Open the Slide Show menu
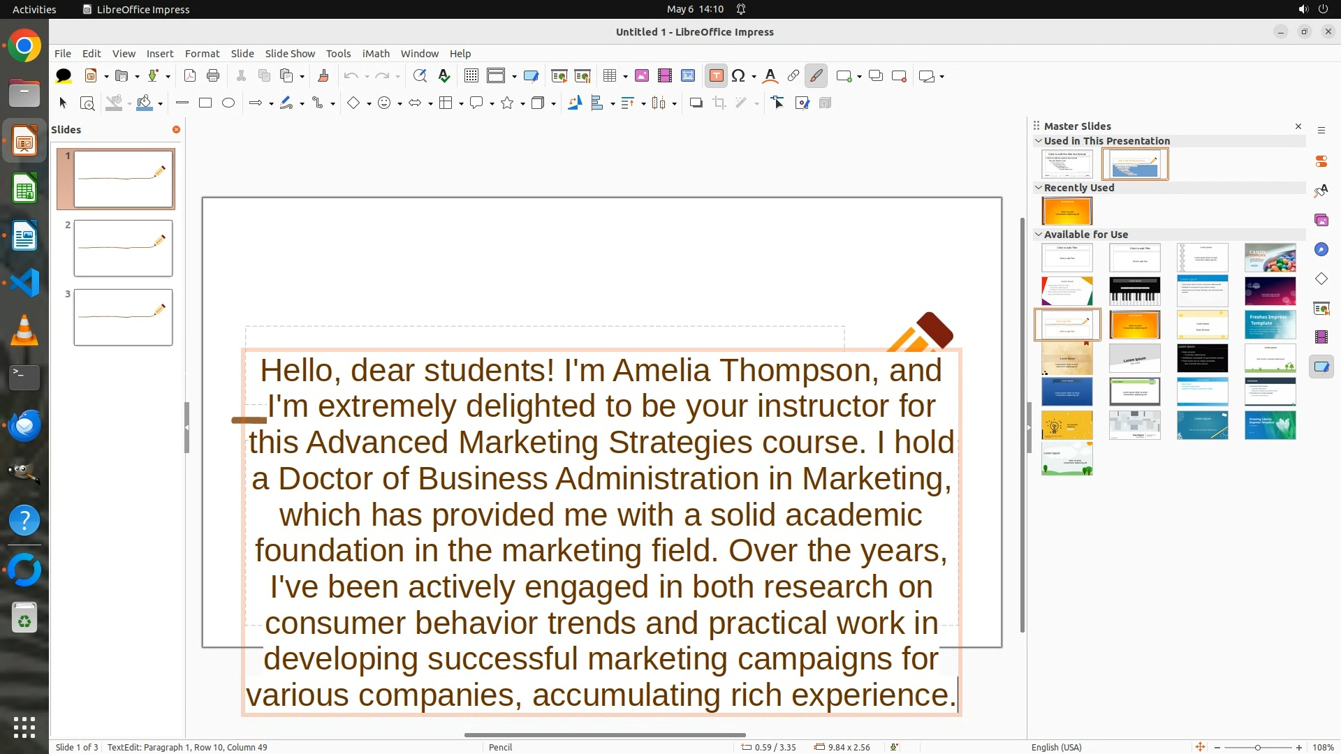This screenshot has height=754, width=1341. click(x=290, y=54)
